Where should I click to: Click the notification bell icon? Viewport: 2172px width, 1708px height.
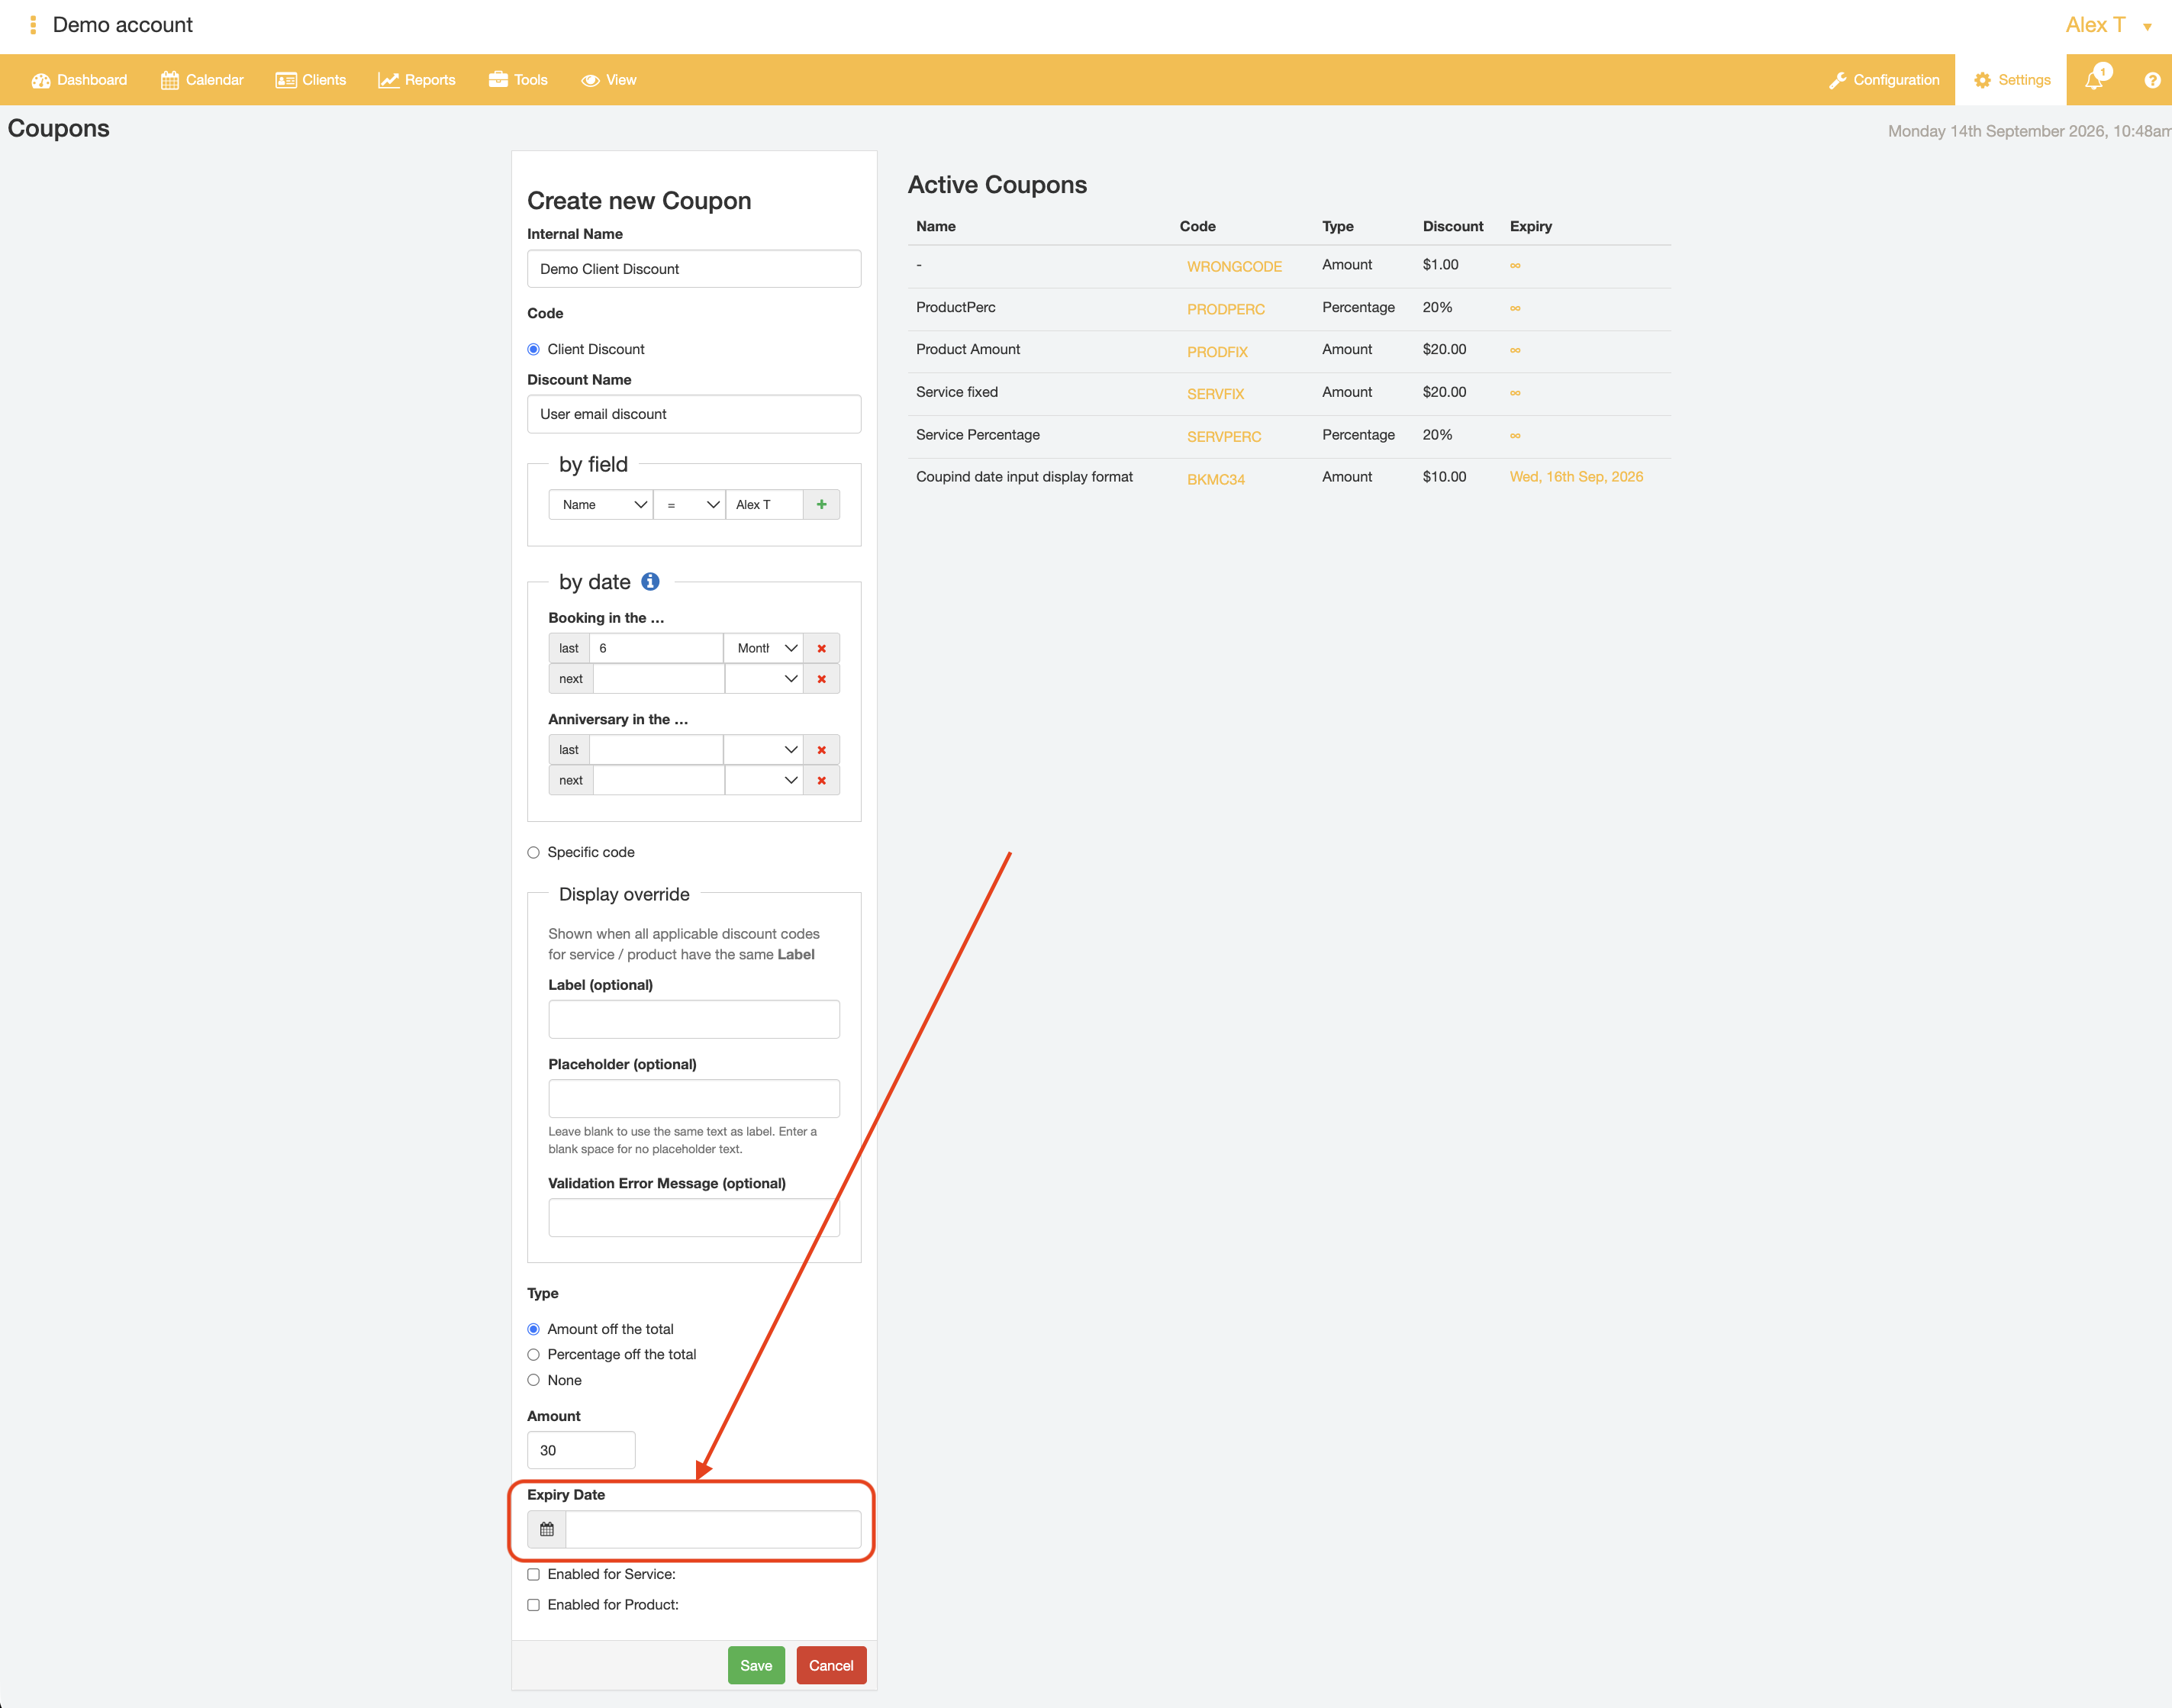(x=2094, y=79)
